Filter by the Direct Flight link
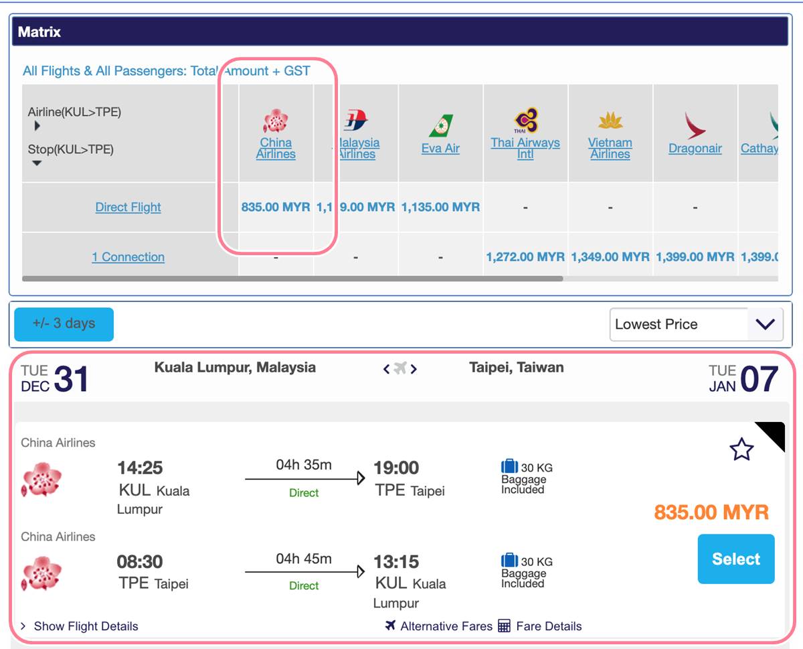The height and width of the screenshot is (649, 803). pos(128,207)
